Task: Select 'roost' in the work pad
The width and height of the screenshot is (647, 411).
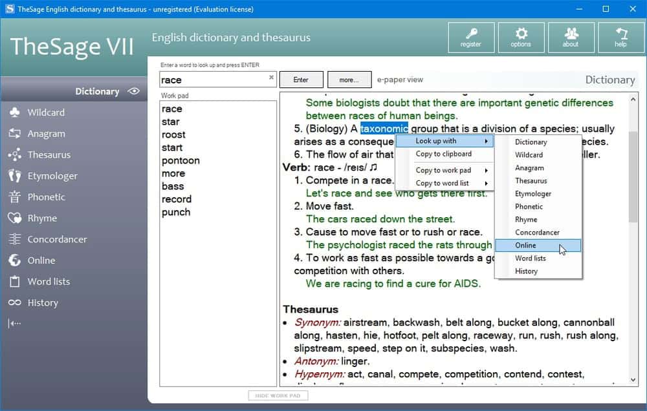Action: (x=173, y=134)
